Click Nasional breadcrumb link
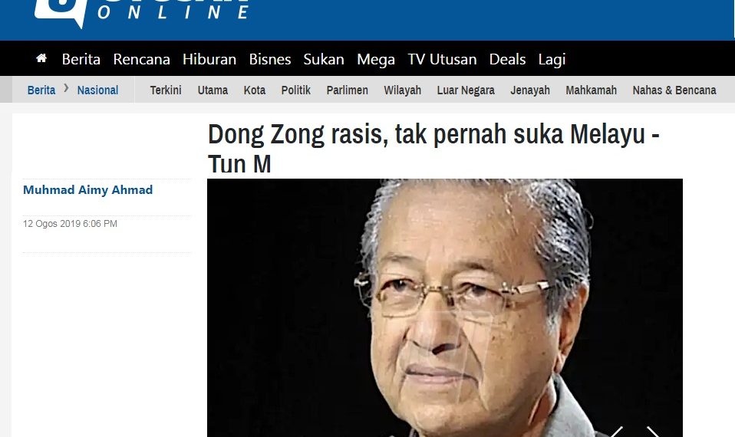 [97, 90]
